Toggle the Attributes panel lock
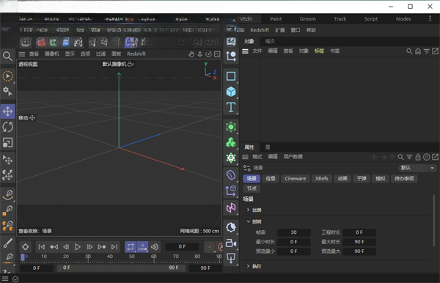Image resolution: width=440 pixels, height=283 pixels. (x=418, y=157)
